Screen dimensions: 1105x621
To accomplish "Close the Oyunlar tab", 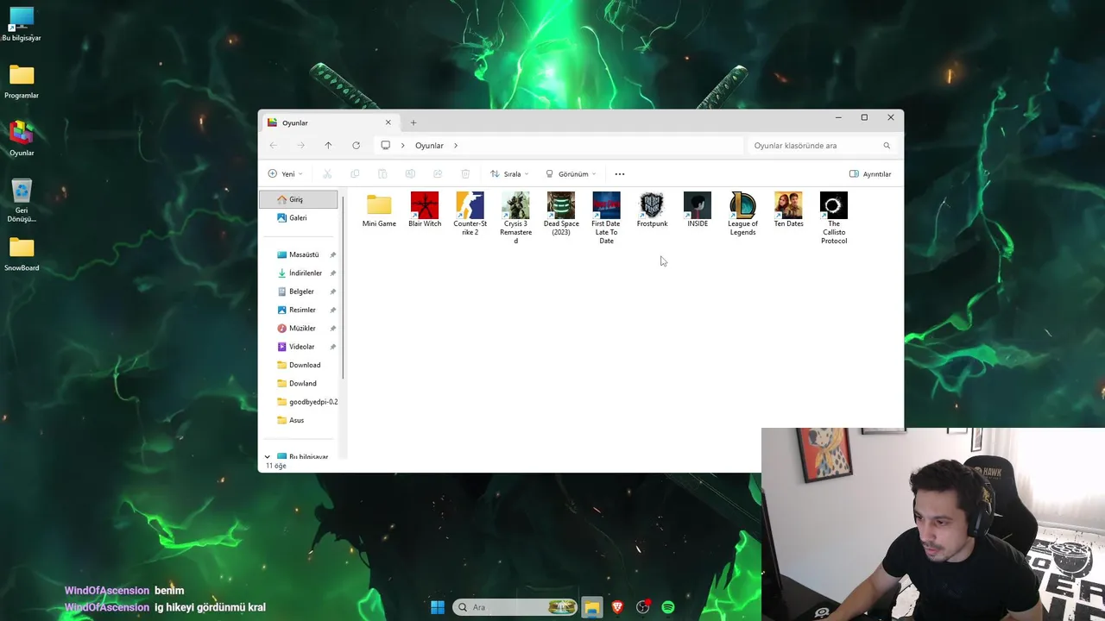I will [x=388, y=122].
